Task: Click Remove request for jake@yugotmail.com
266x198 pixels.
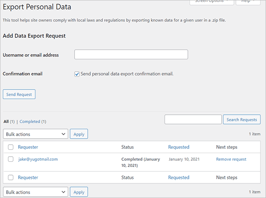Action: point(231,159)
